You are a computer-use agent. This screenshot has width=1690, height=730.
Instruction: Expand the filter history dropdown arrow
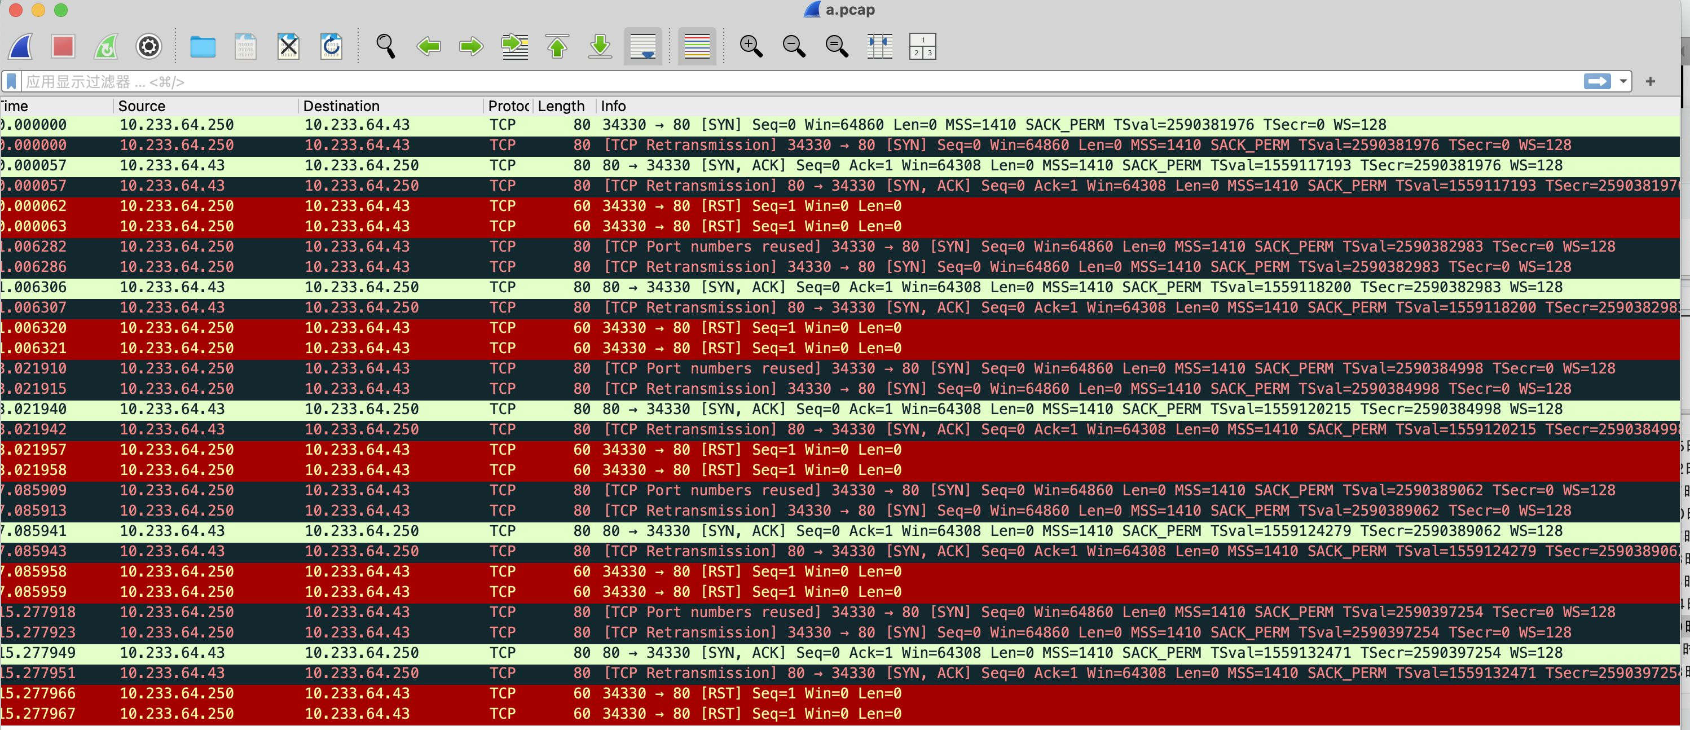tap(1623, 81)
